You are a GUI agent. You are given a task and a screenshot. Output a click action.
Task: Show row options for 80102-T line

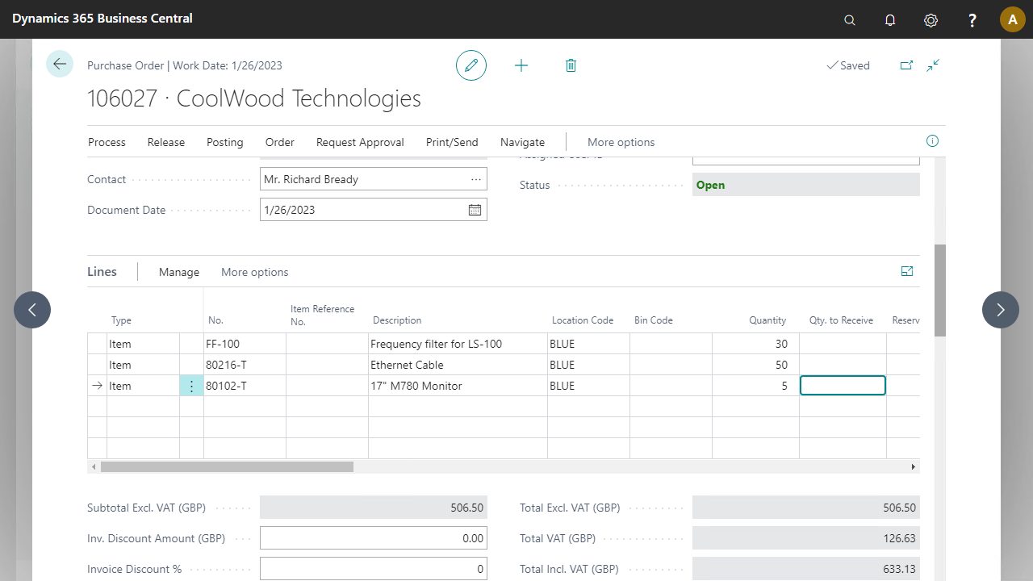click(x=191, y=386)
